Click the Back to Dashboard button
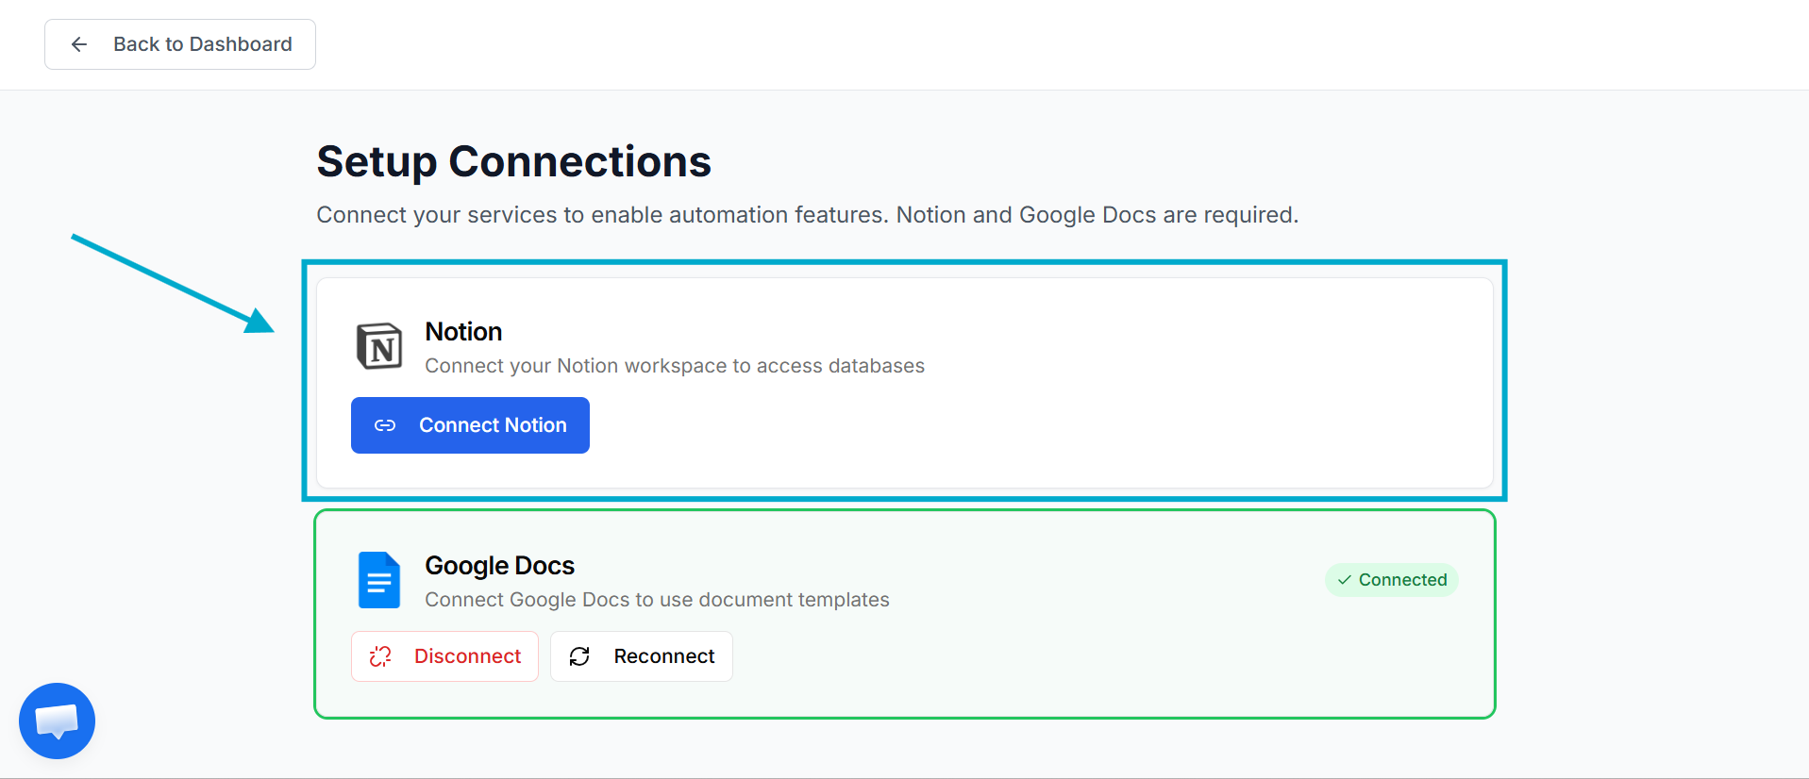 click(x=180, y=44)
